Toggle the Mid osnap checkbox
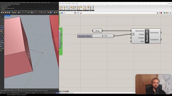 [x=12, y=91]
